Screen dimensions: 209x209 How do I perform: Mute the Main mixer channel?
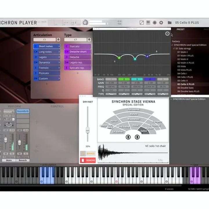point(6,154)
